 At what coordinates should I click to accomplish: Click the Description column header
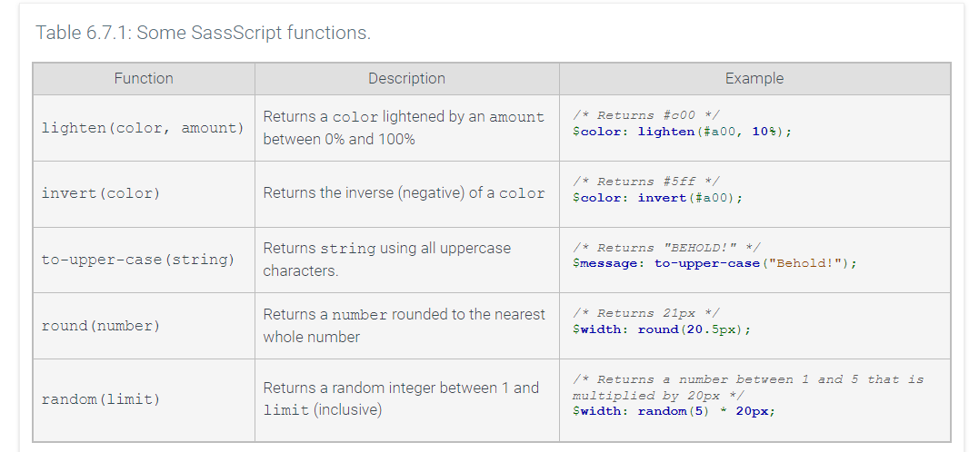pyautogui.click(x=406, y=79)
